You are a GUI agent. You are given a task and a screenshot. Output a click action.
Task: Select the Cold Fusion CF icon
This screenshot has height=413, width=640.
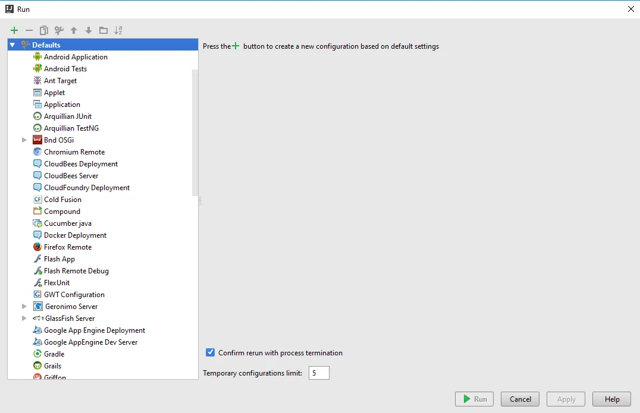click(37, 199)
